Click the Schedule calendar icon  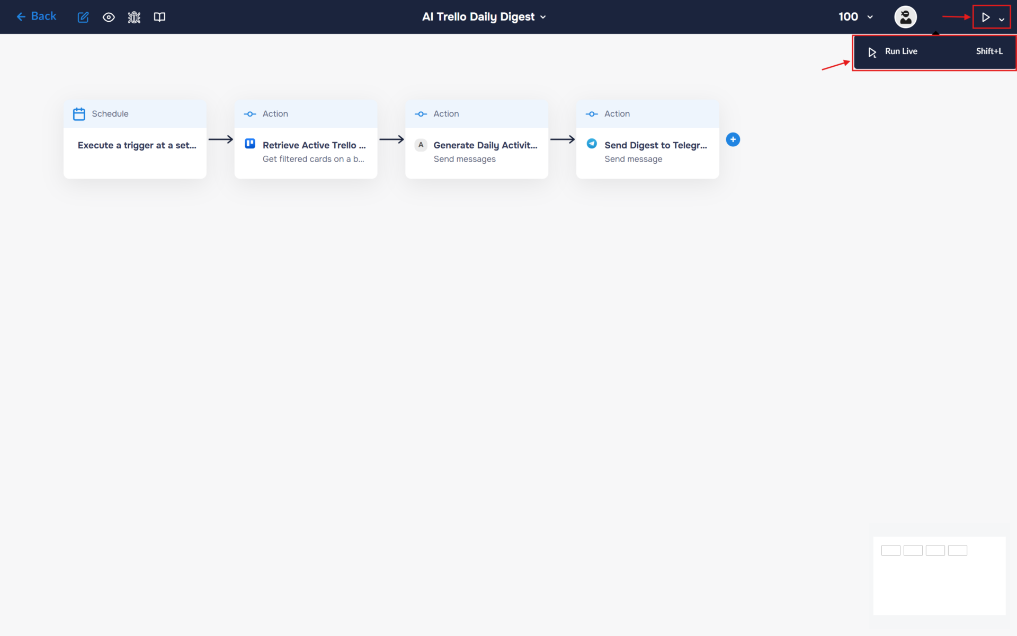tap(79, 114)
